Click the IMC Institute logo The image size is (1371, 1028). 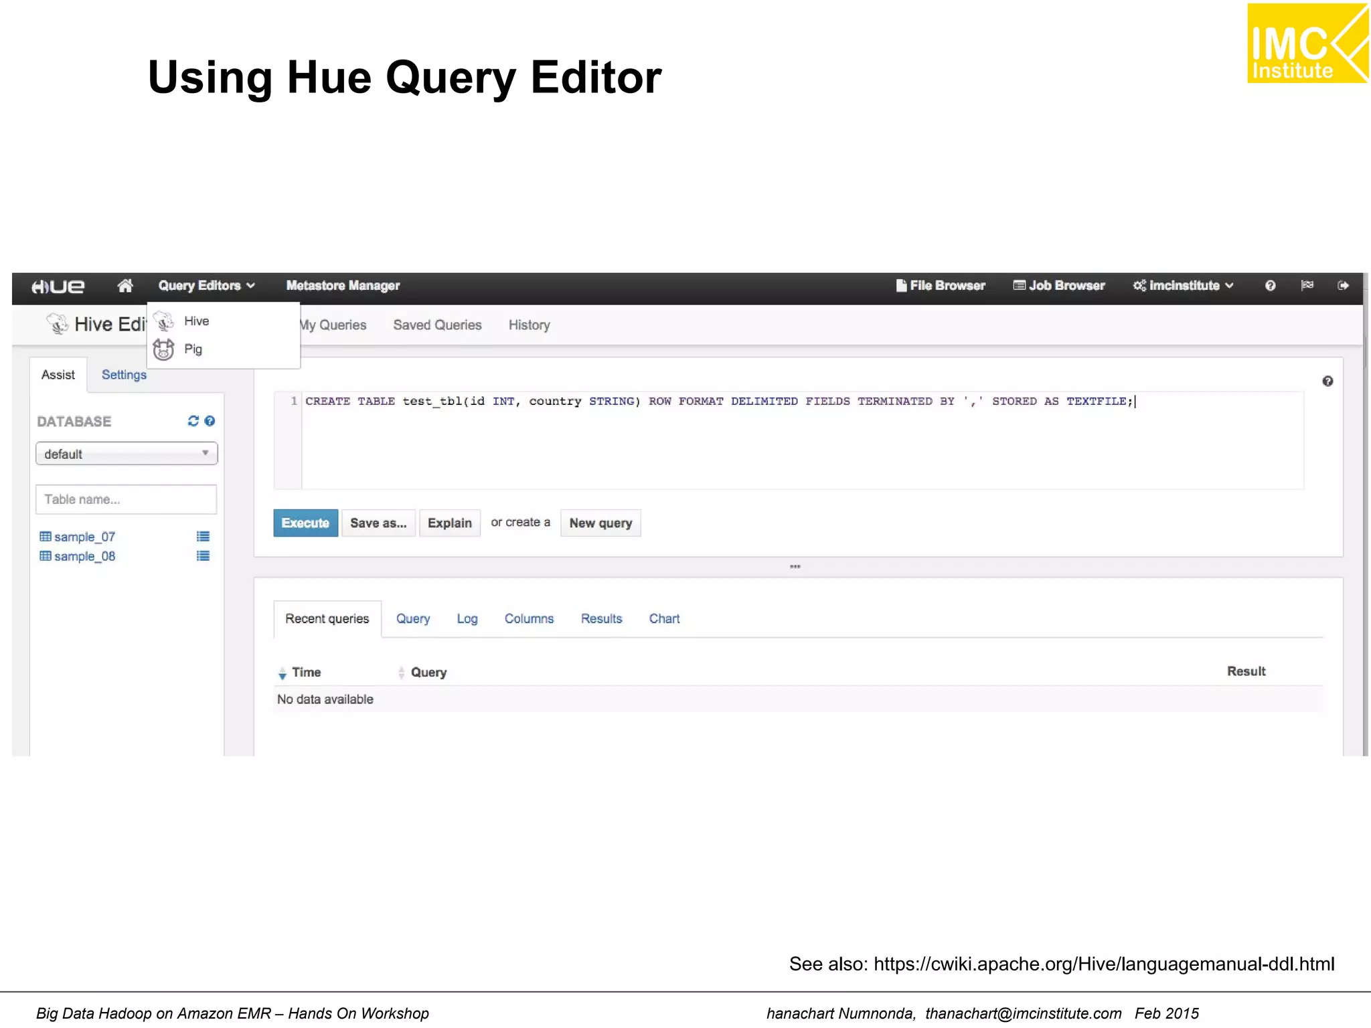pyautogui.click(x=1307, y=43)
